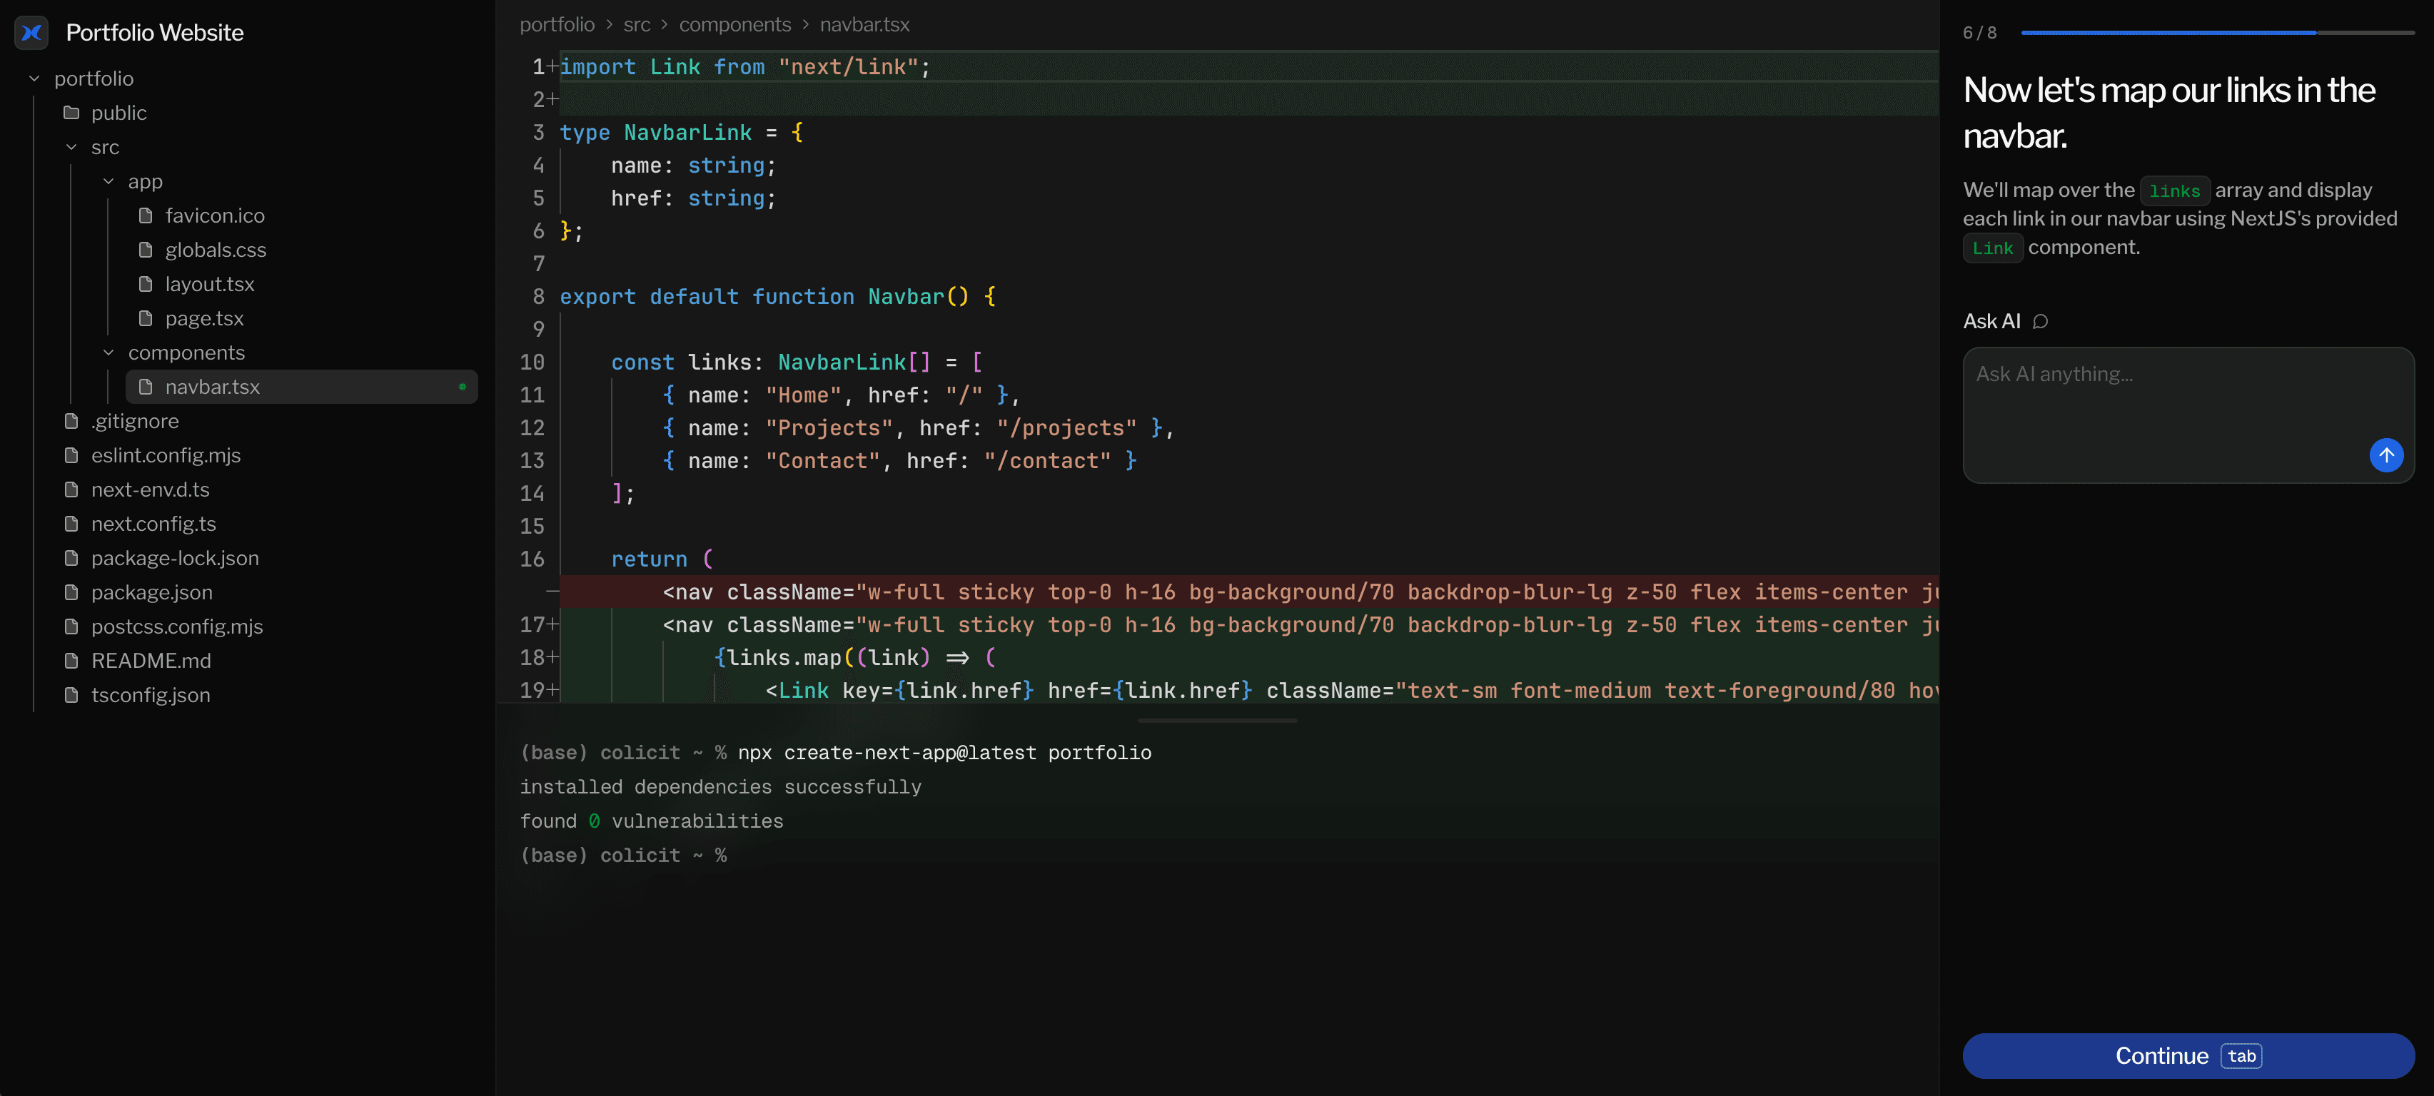The height and width of the screenshot is (1096, 2434).
Task: Click the src breadcrumb segment
Action: click(637, 24)
